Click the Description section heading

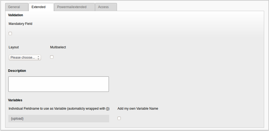point(17,71)
